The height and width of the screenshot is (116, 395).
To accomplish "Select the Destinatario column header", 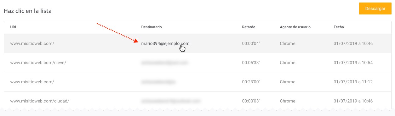I will coord(152,27).
